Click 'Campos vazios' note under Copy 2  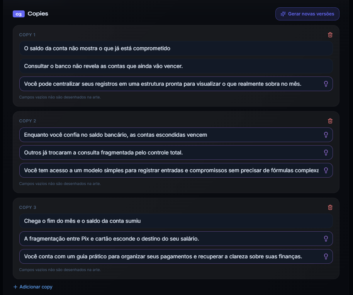pyautogui.click(x=60, y=184)
